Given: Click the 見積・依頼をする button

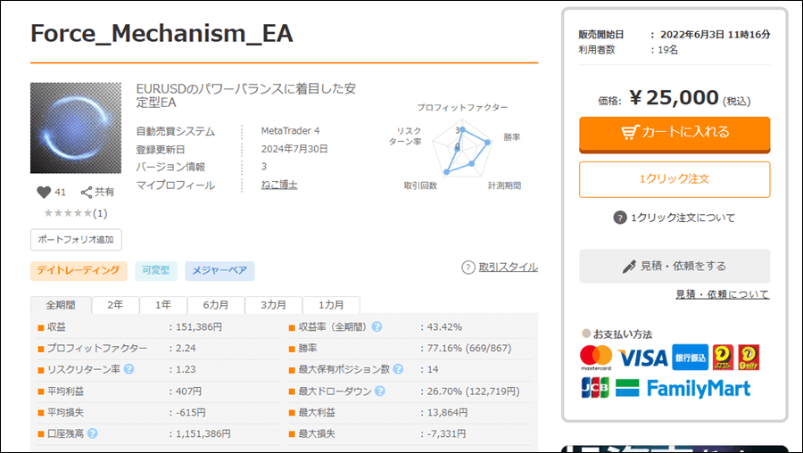Looking at the screenshot, I should (x=674, y=266).
